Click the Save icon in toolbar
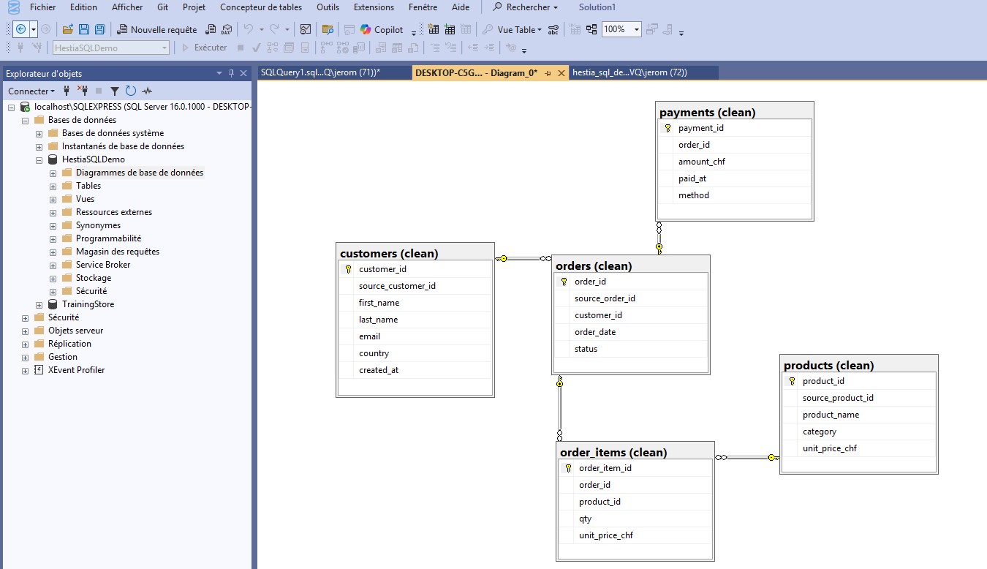987x569 pixels. coord(84,29)
